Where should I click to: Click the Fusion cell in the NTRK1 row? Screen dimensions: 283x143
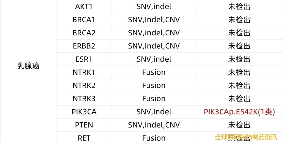pyautogui.click(x=154, y=72)
